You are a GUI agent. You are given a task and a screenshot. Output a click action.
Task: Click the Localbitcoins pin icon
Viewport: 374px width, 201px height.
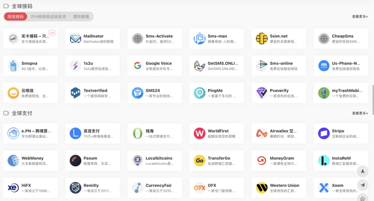[138, 161]
